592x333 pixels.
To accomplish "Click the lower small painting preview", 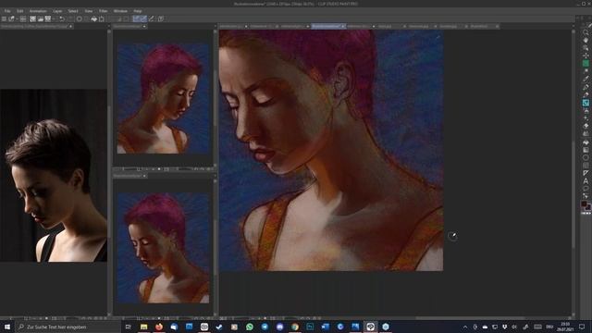I will 164,248.
